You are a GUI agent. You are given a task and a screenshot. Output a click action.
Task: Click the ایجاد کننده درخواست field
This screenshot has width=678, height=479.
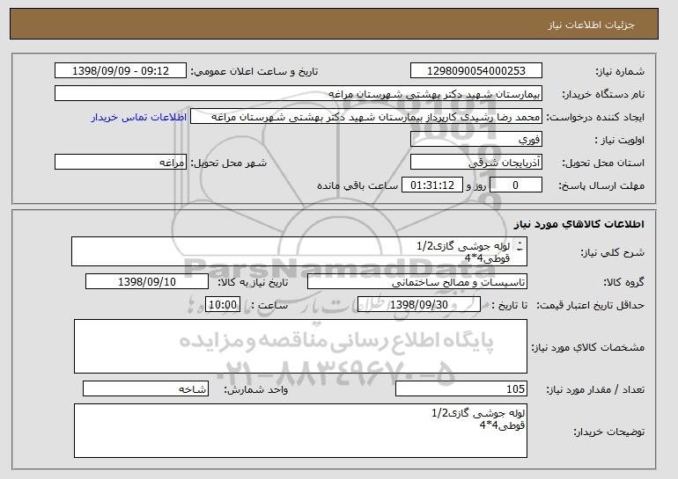tap(366, 117)
